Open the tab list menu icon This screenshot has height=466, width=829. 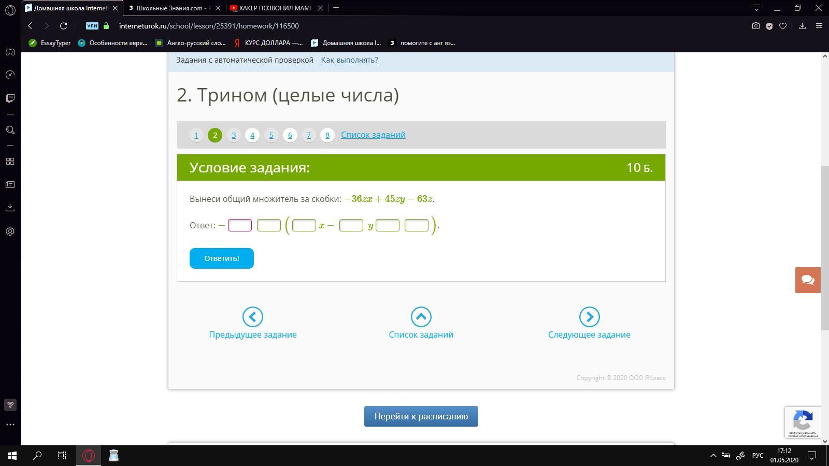pos(756,8)
